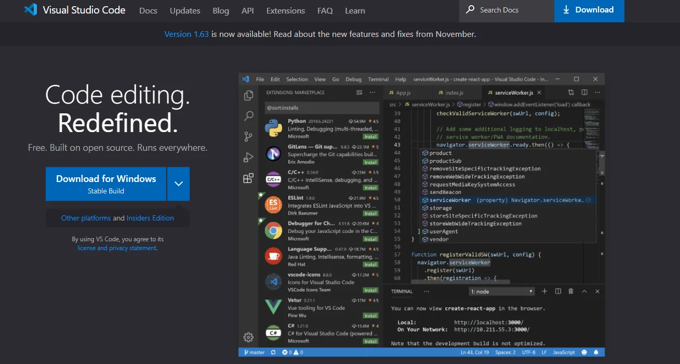680x364 pixels.
Task: Open Manage gear icon in activity bar
Action: 248,337
